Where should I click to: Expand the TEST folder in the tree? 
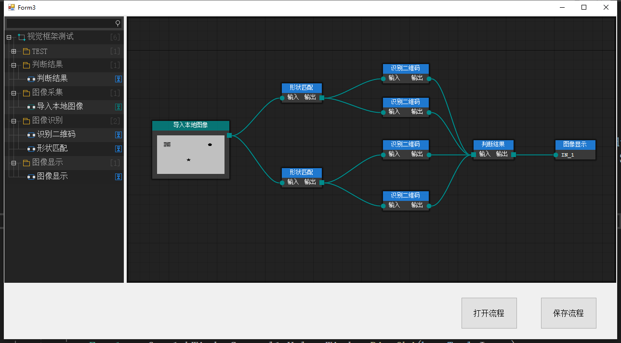pyautogui.click(x=13, y=51)
